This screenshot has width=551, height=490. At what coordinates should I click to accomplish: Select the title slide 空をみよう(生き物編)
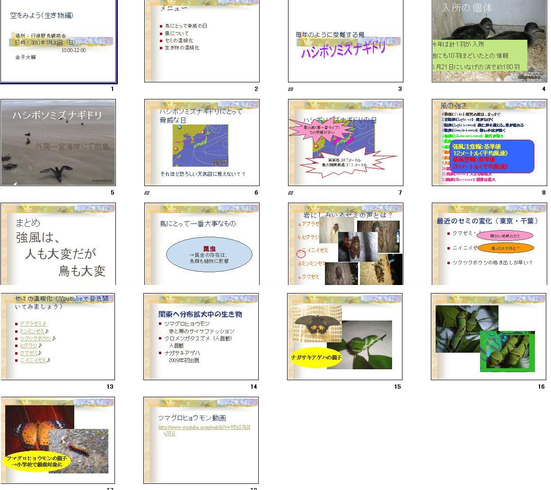58,41
